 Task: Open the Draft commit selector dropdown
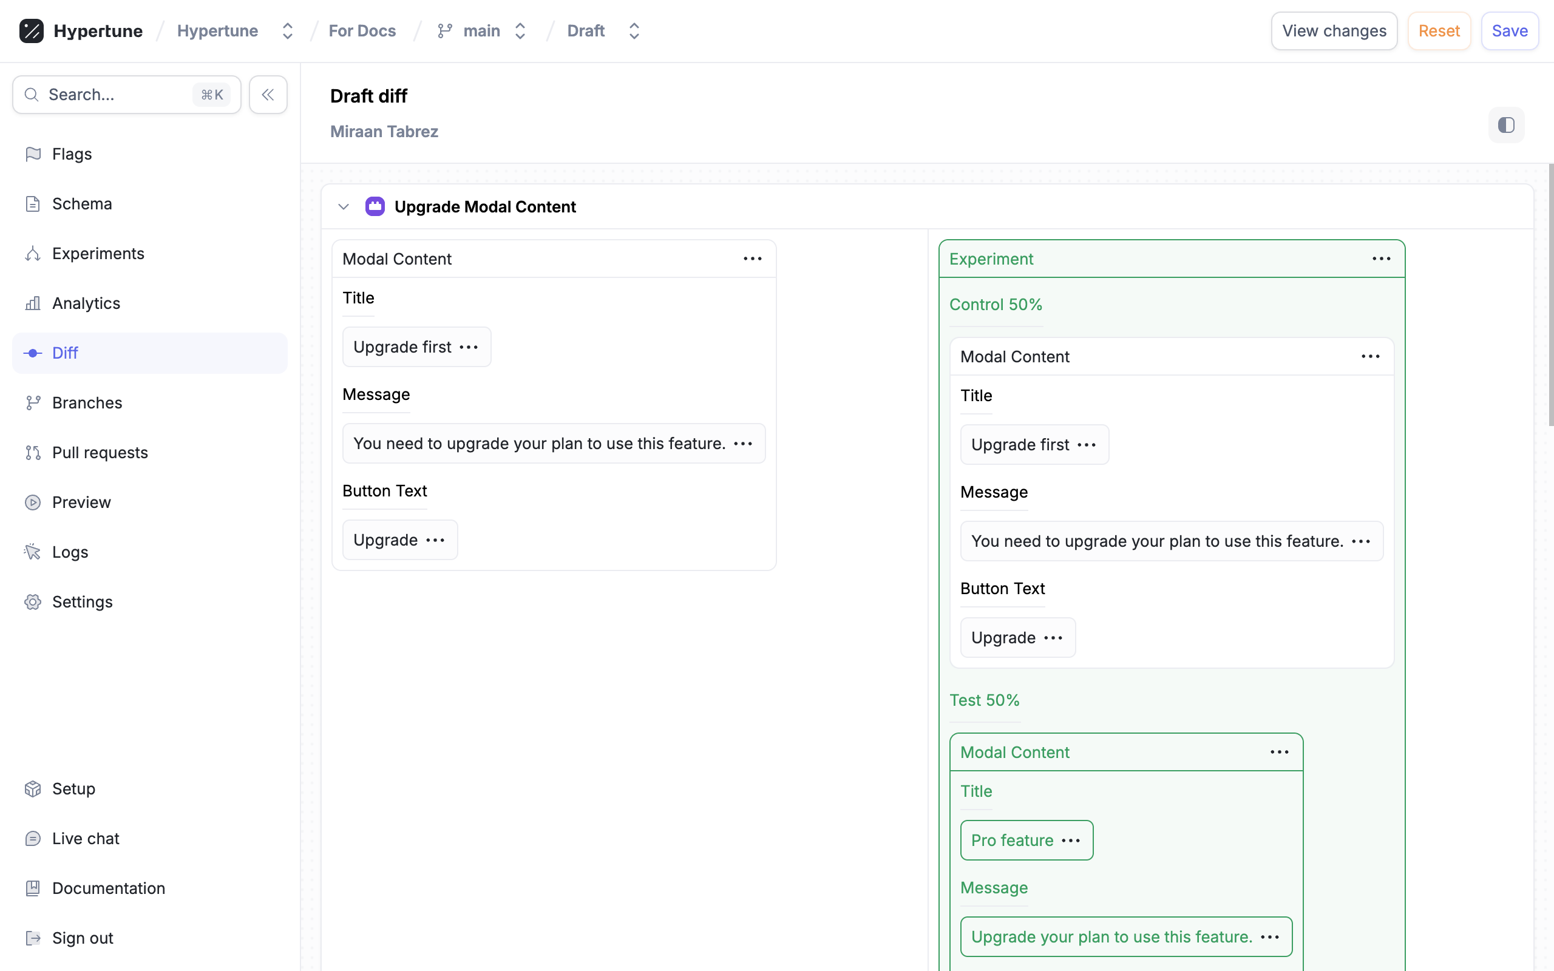tap(634, 31)
